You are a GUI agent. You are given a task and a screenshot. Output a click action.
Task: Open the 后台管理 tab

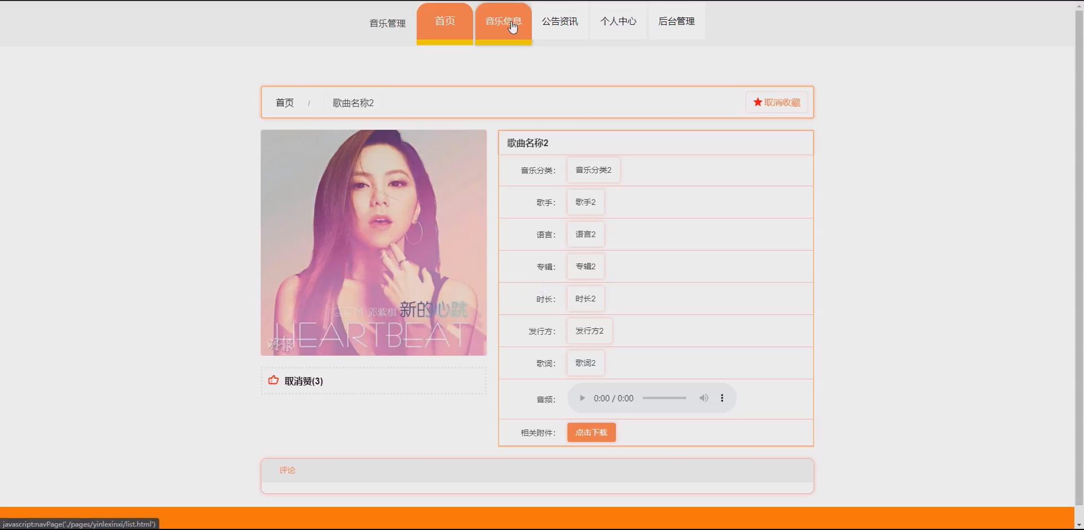tap(677, 22)
